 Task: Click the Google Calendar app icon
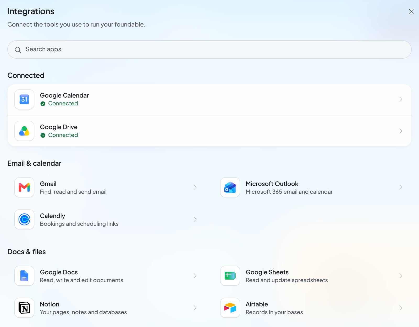(24, 99)
